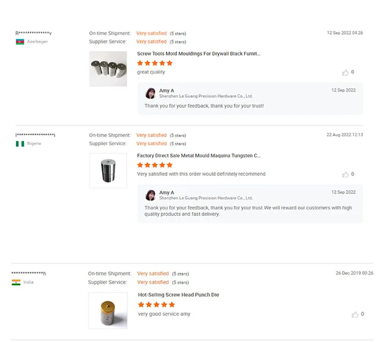The image size is (385, 342).
Task: Click star rating above 'very good service amy'
Action: click(156, 305)
